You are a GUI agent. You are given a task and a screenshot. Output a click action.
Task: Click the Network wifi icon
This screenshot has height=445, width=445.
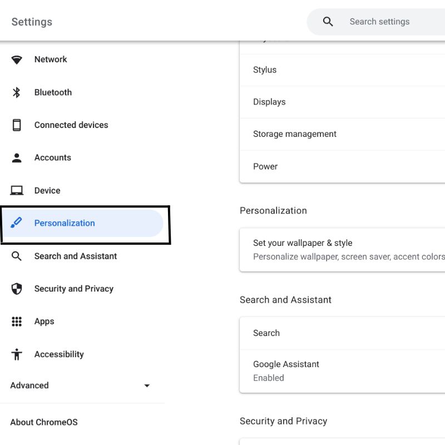tap(17, 60)
